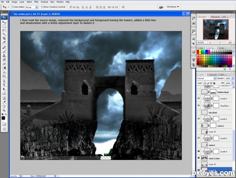The width and height of the screenshot is (236, 178).
Task: Change screen mode from toolbox bottom
Action: pos(4,129)
